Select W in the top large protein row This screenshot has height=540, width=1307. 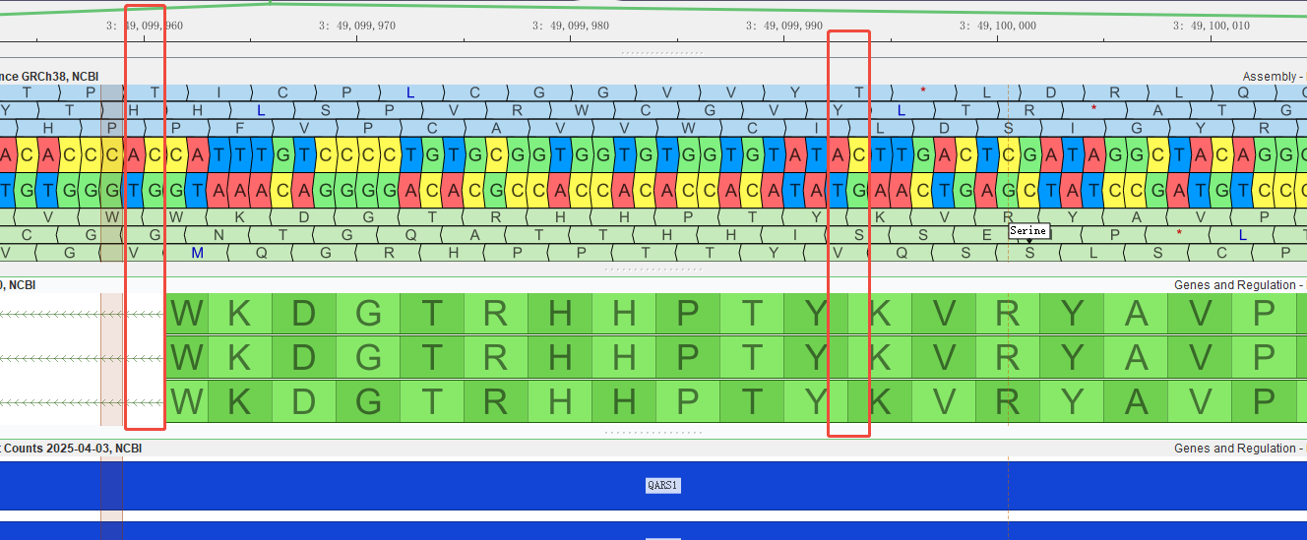click(186, 314)
